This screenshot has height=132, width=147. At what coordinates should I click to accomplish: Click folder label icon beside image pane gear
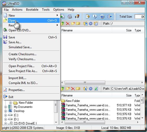coord(96,24)
